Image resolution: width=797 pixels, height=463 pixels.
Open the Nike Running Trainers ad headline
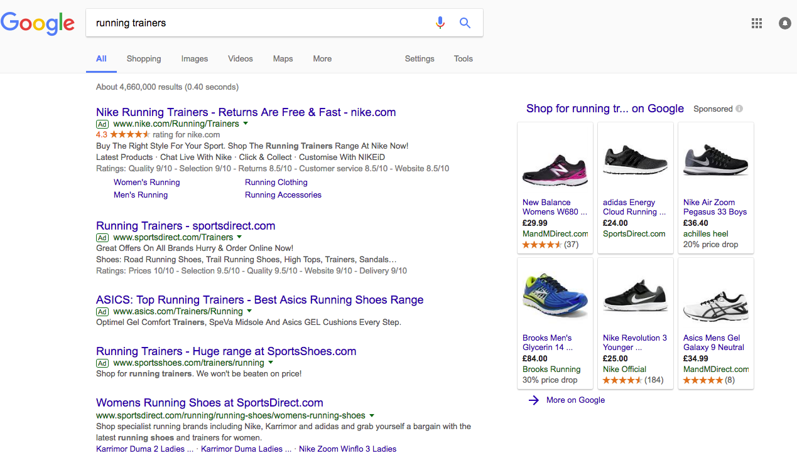click(x=246, y=112)
